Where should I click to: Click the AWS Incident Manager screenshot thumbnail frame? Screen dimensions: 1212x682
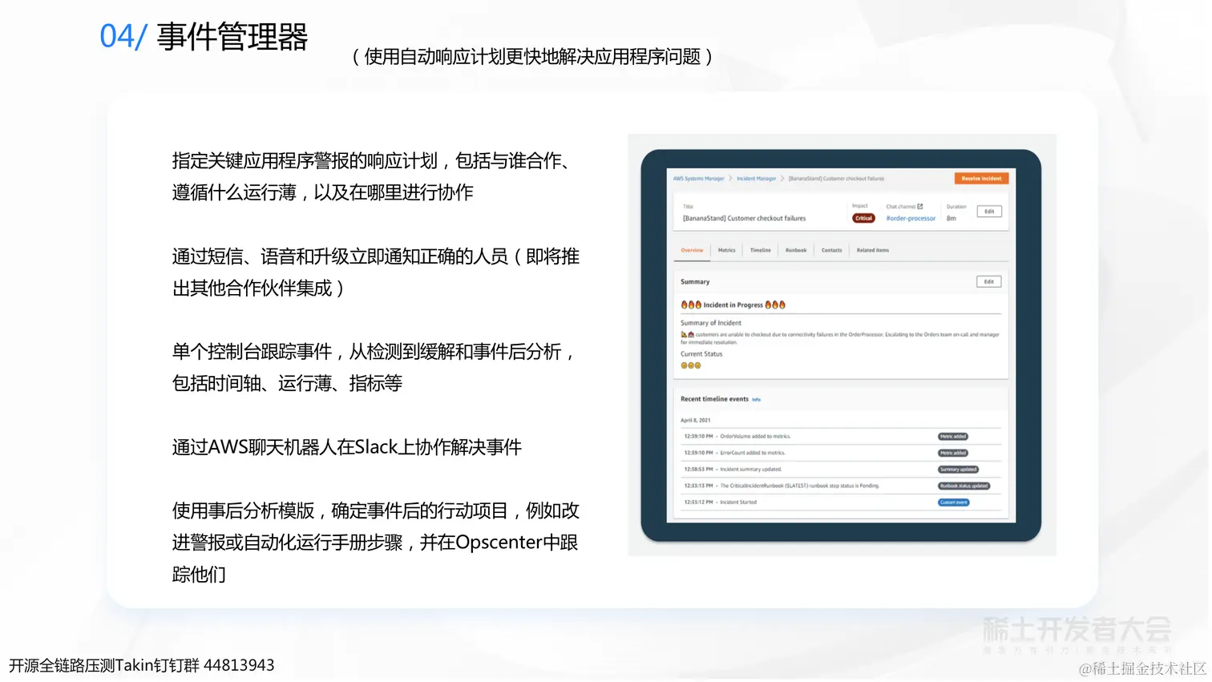click(842, 345)
